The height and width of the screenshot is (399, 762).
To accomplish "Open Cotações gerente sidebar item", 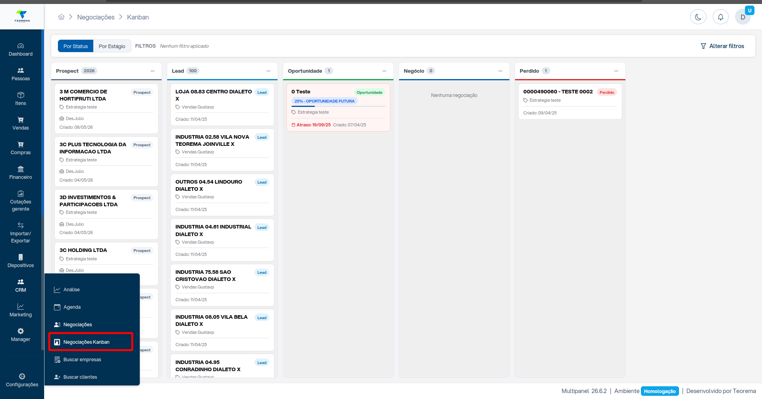I will [21, 201].
